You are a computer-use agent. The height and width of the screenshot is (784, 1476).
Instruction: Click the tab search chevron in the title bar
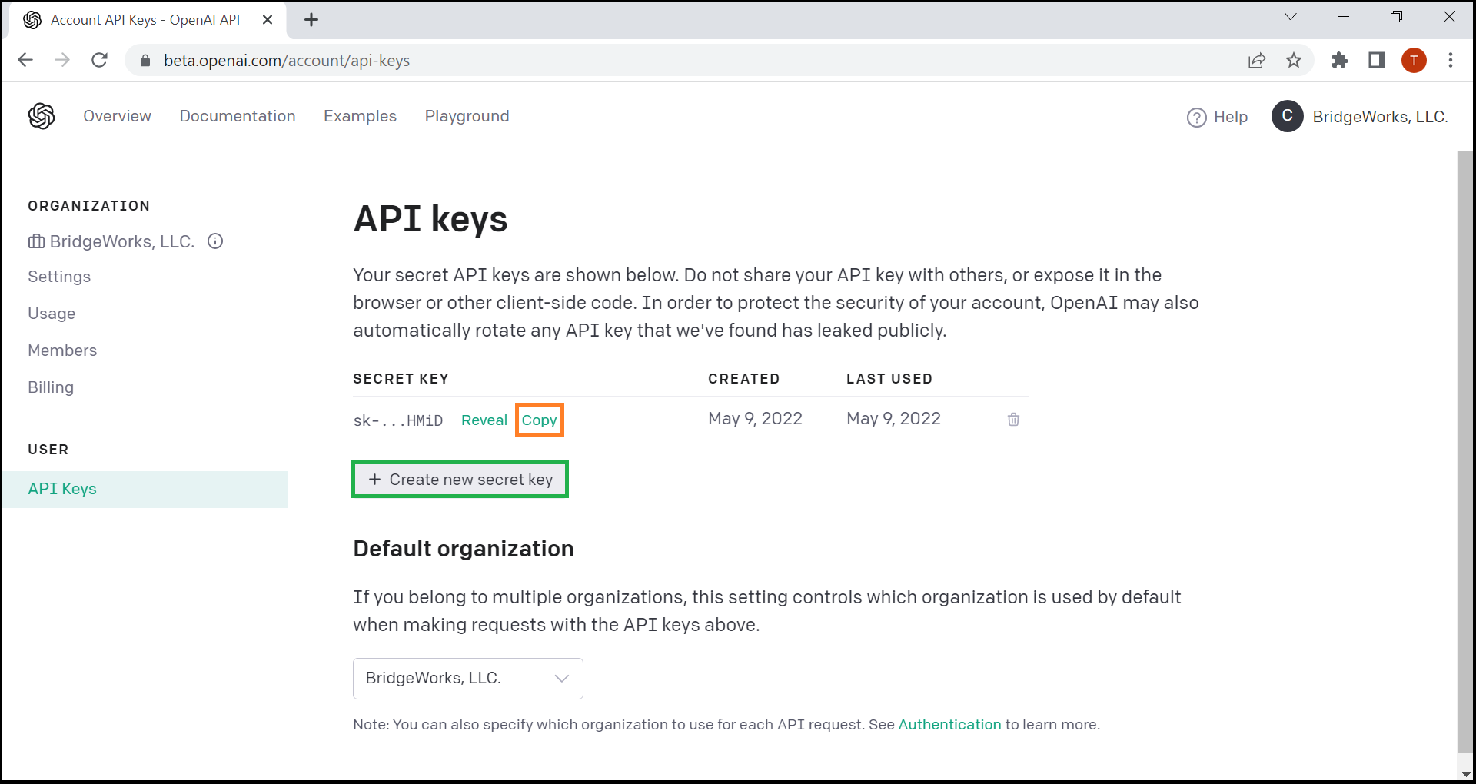click(x=1291, y=17)
